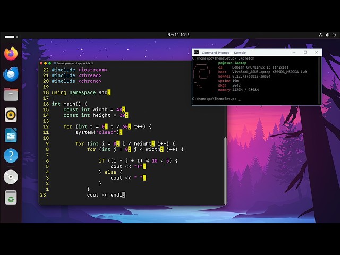Click the 'for (int i = 0' loop line
340x255 pixels.
pos(125,143)
